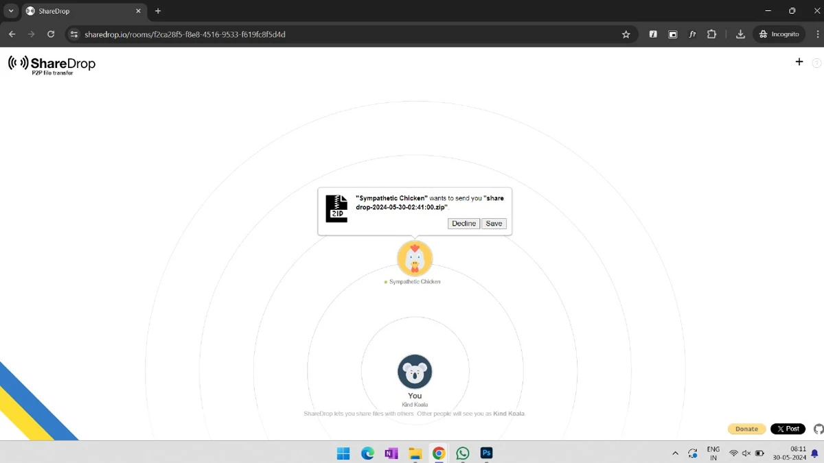Click the f? extension icon
This screenshot has width=824, height=463.
692,34
